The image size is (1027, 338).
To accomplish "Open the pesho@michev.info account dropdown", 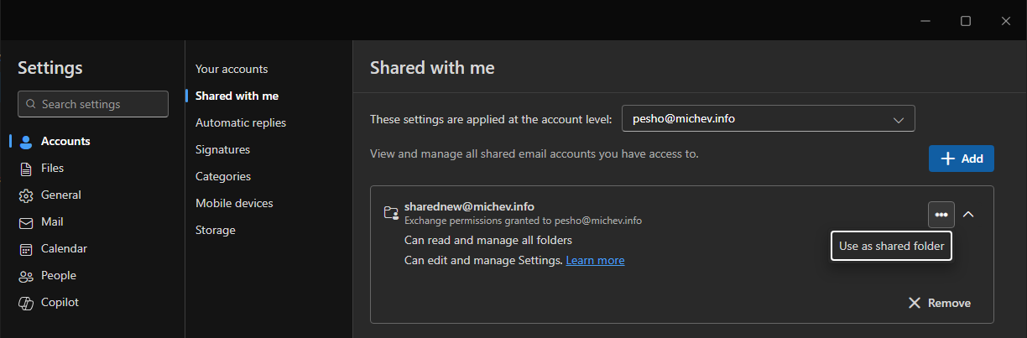I will tap(769, 118).
